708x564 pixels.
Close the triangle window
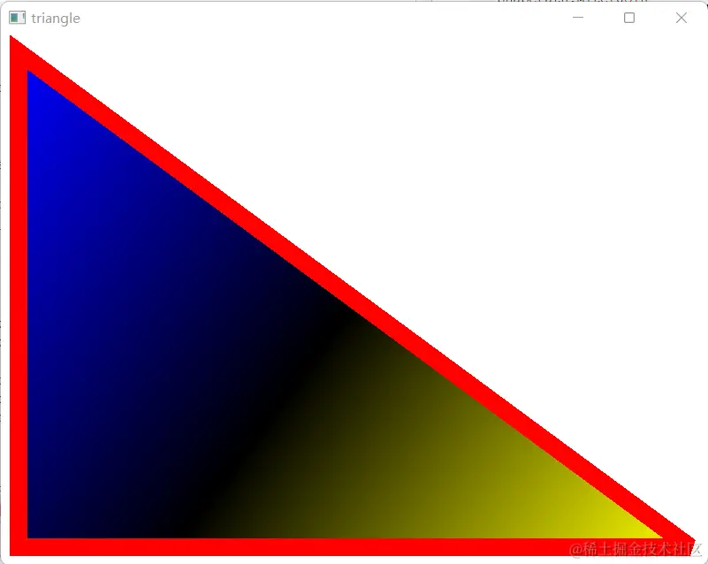680,18
